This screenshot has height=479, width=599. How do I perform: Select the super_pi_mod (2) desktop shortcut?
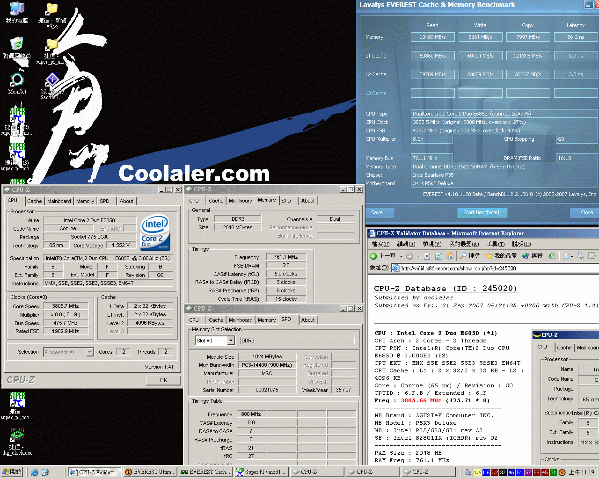point(17,121)
